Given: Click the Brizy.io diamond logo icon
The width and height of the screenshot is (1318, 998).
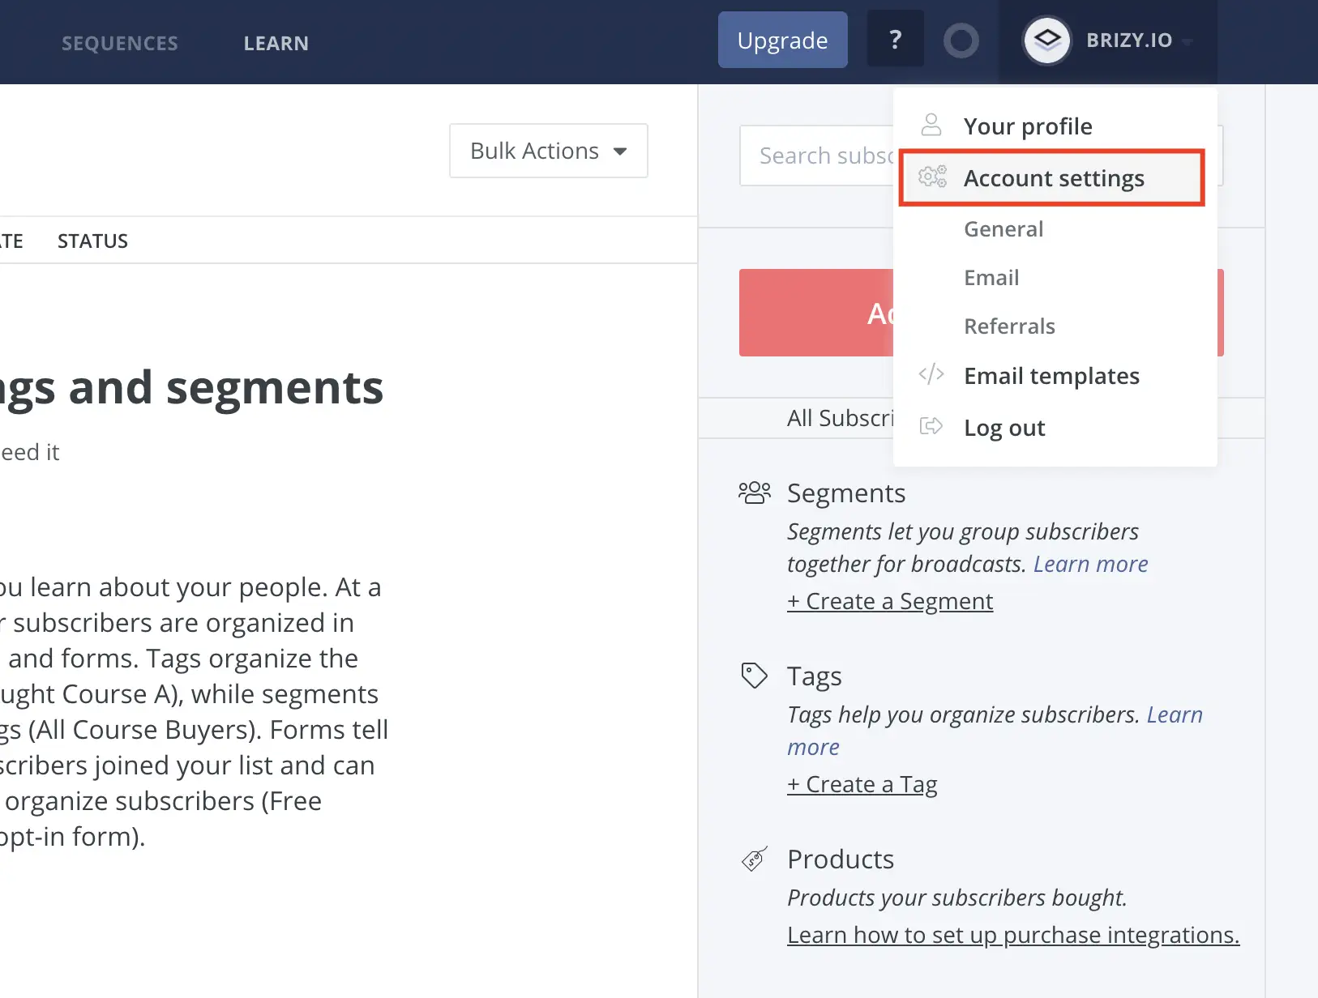Looking at the screenshot, I should [x=1047, y=39].
